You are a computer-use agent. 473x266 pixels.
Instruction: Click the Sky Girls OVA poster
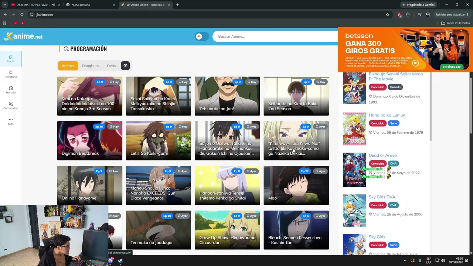[x=354, y=211]
